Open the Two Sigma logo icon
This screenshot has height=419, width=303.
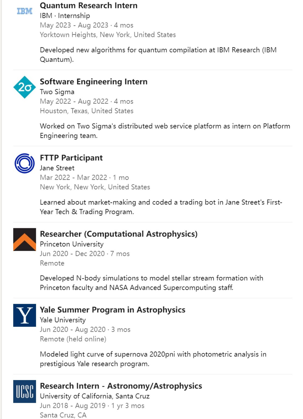point(24,87)
